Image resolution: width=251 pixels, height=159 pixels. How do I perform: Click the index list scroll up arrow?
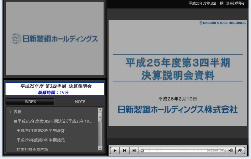pos(100,110)
